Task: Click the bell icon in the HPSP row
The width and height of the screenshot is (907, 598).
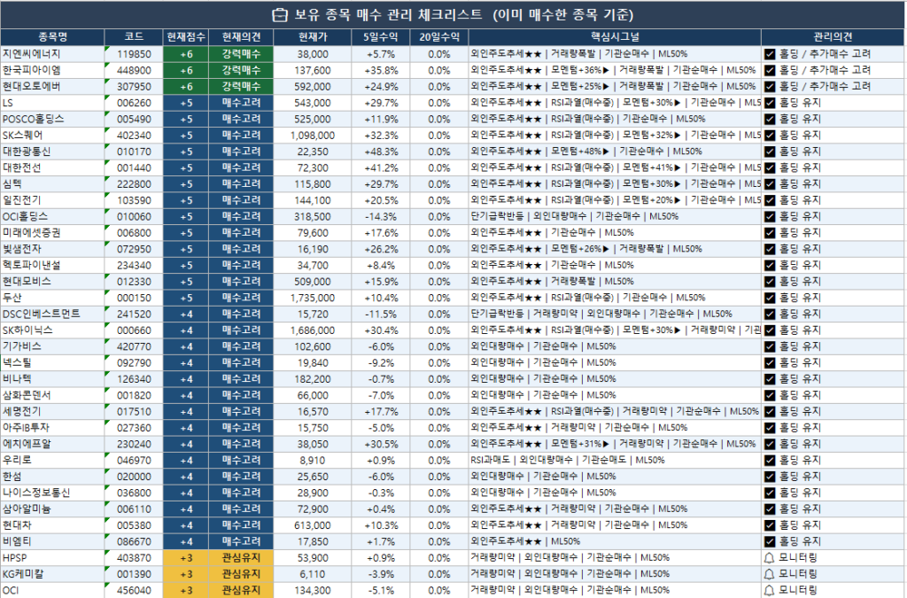Action: [770, 558]
